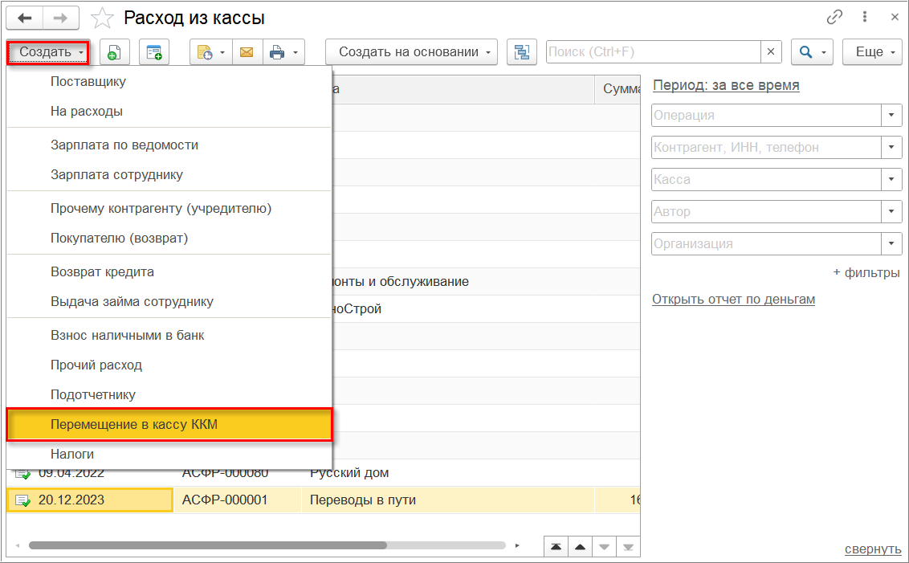This screenshot has width=909, height=563.
Task: Open Создать на основании dropdown
Action: (x=412, y=52)
